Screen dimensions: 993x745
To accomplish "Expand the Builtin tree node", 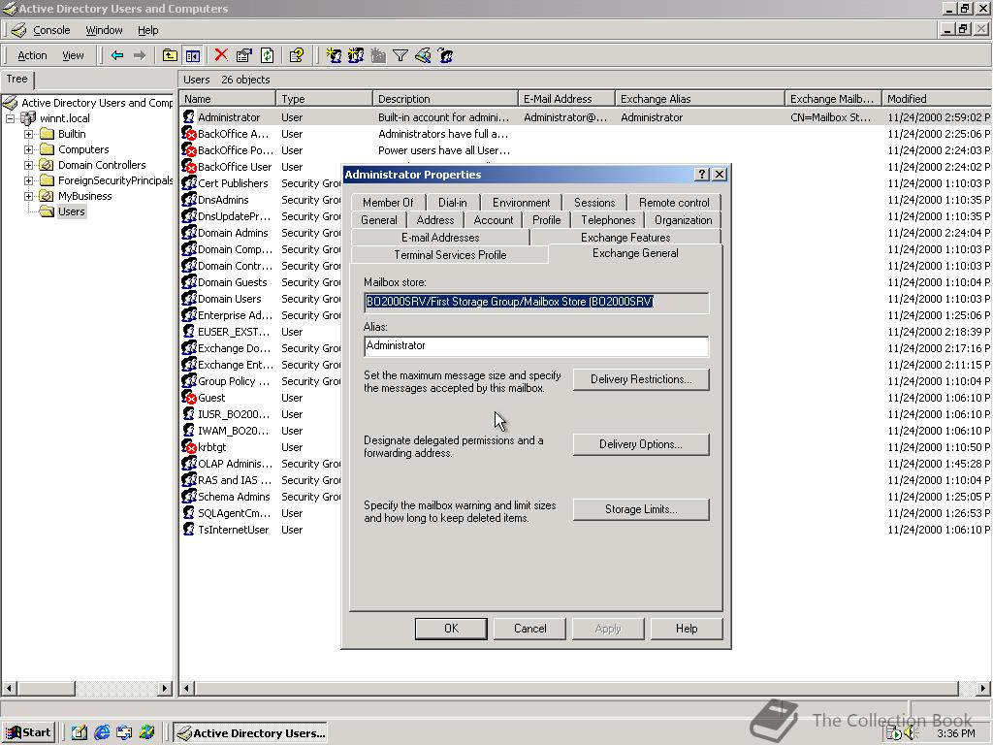I will [28, 134].
